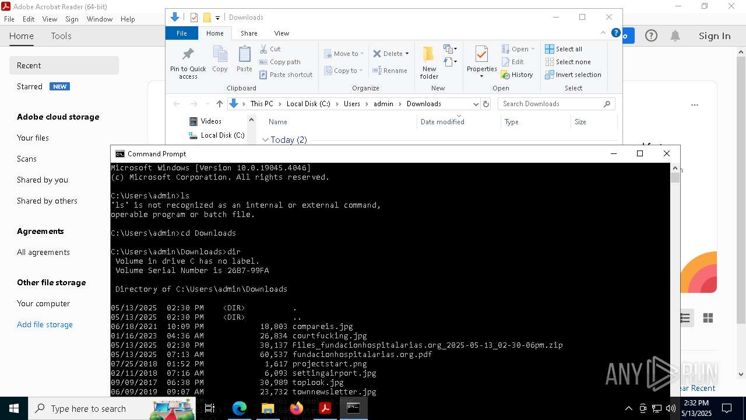Click the taskbar volume icon

[x=671, y=408]
